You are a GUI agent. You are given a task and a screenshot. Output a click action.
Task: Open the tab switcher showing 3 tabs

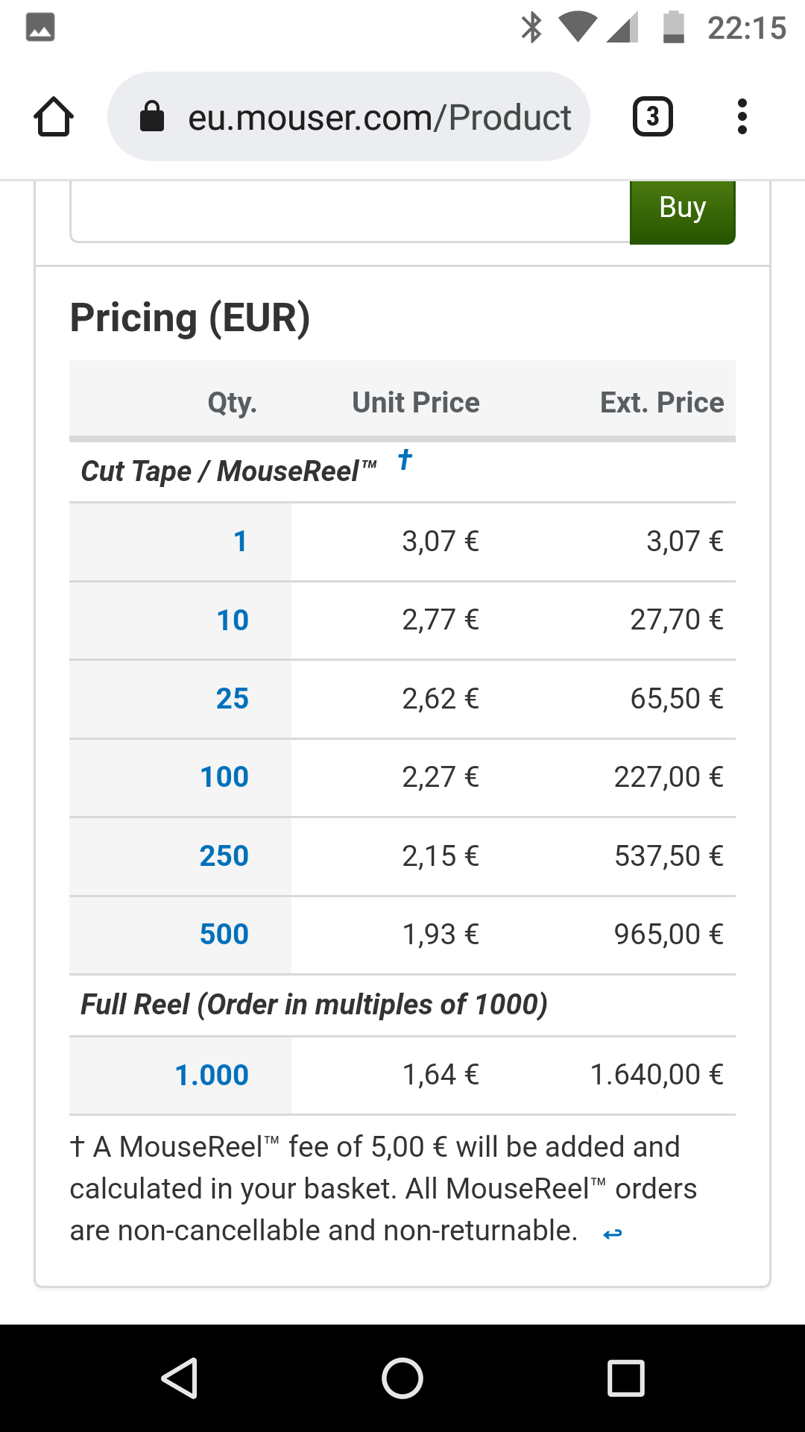653,116
